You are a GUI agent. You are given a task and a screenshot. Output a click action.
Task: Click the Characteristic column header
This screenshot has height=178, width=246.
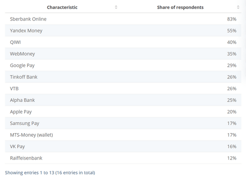(x=62, y=7)
